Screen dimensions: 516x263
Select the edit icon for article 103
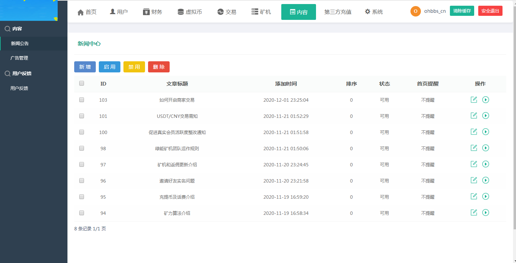[x=474, y=100]
